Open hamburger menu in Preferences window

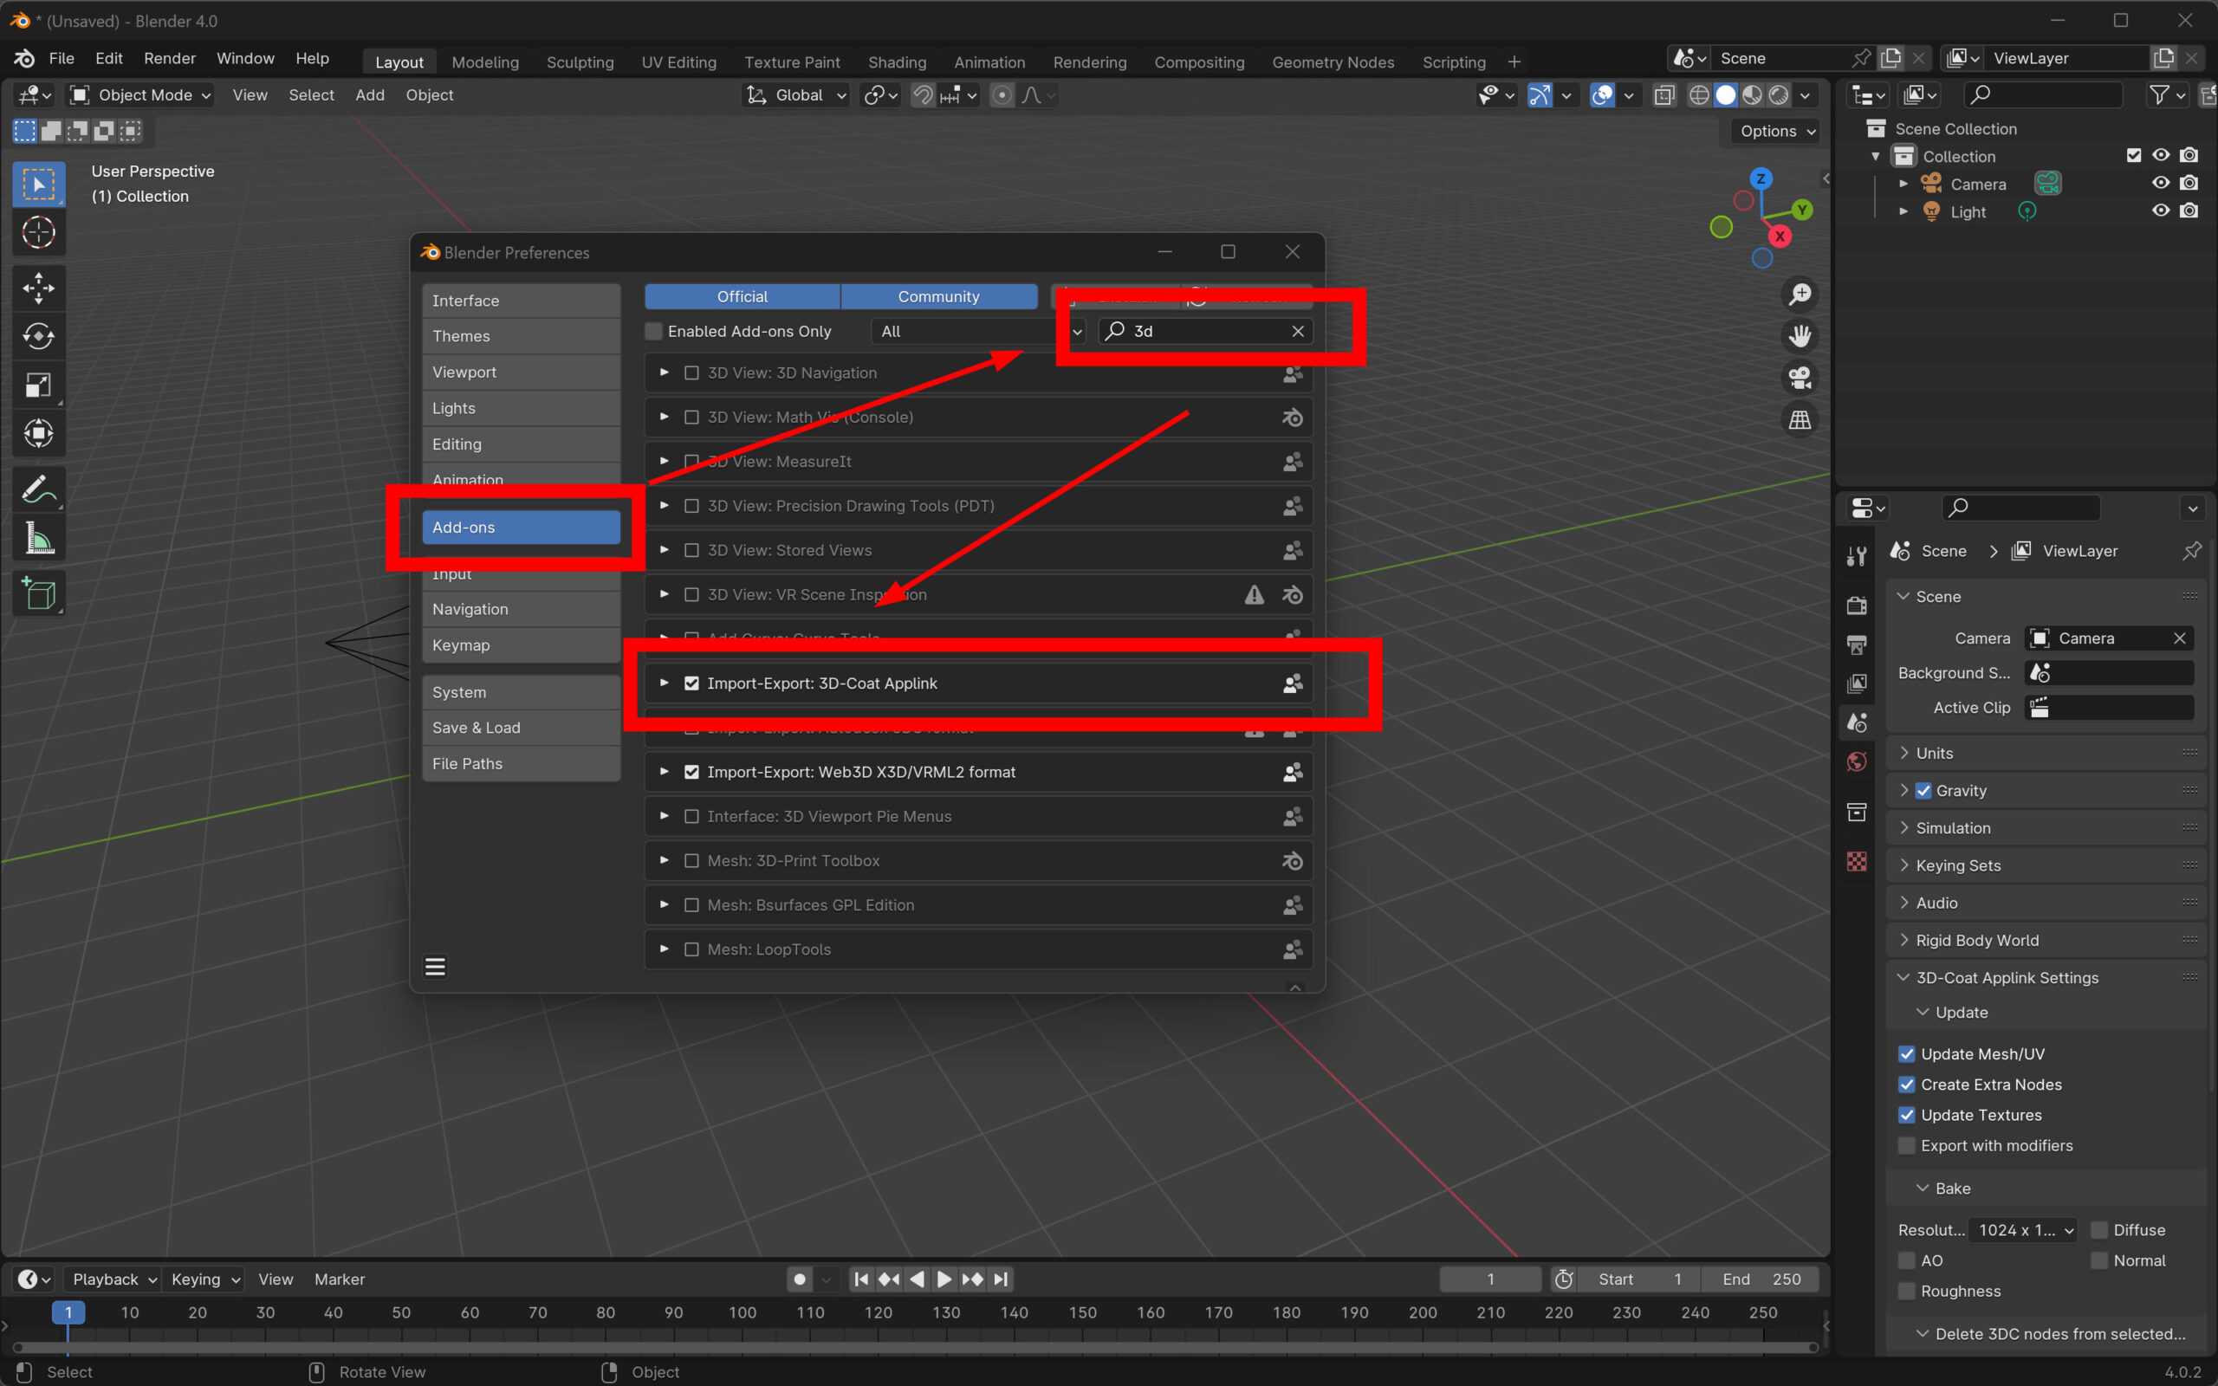[435, 966]
